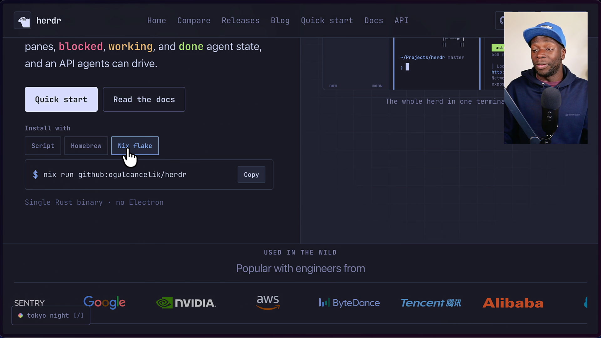601x338 pixels.
Task: Click the GitHub icon in the header
Action: (502, 21)
